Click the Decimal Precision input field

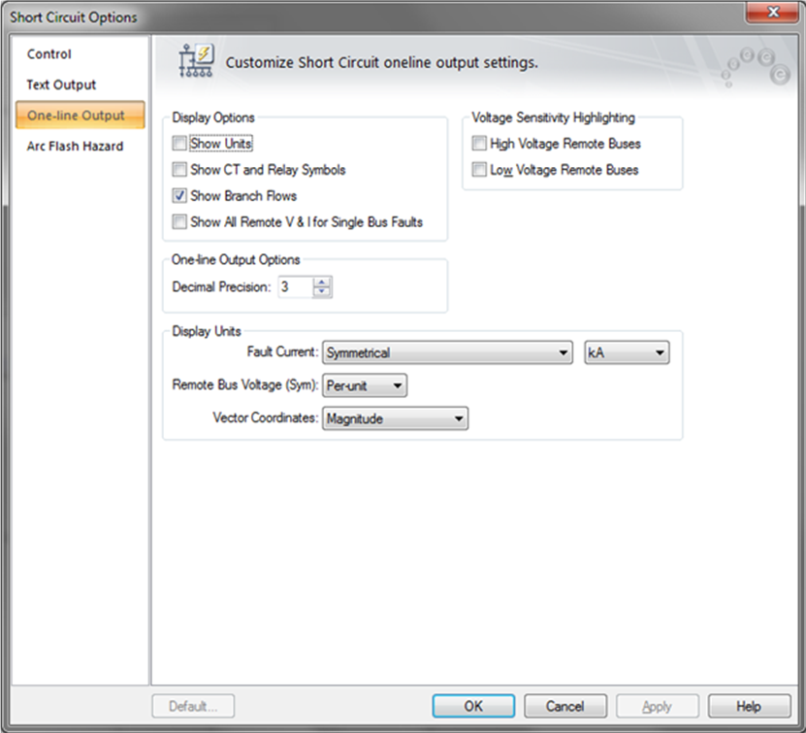tap(295, 287)
